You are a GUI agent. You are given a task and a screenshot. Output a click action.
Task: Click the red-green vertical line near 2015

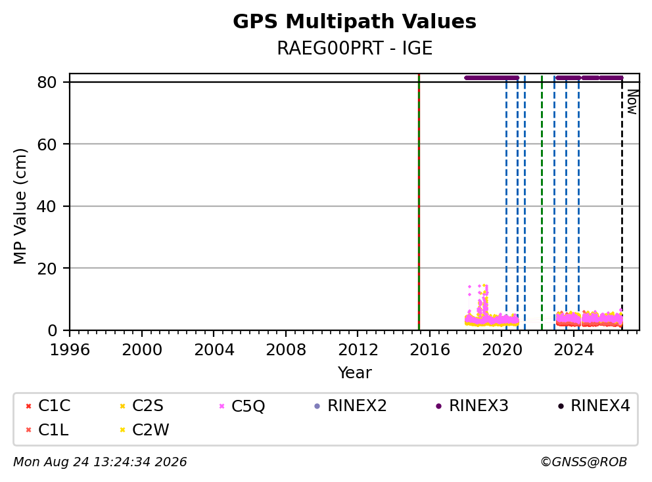[x=419, y=202]
